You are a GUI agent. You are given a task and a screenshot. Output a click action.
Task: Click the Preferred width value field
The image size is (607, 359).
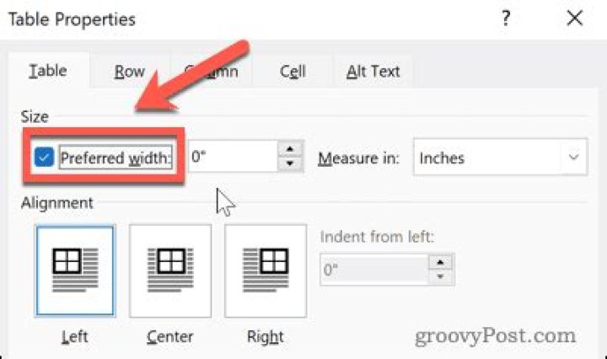234,158
